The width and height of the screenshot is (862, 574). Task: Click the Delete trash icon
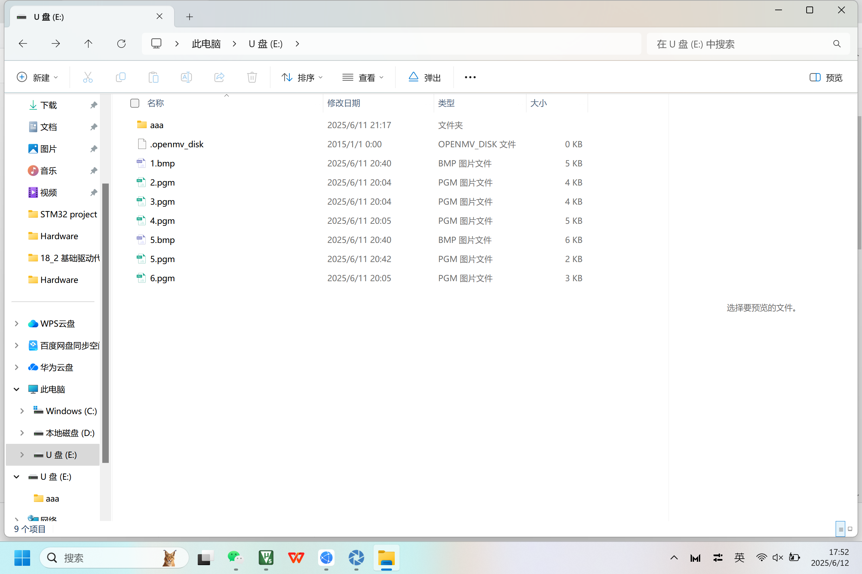coord(252,77)
